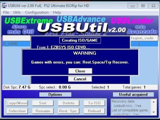
Task: Click the From: EZBSYS ISO CDVD text
Action: pos(63,47)
